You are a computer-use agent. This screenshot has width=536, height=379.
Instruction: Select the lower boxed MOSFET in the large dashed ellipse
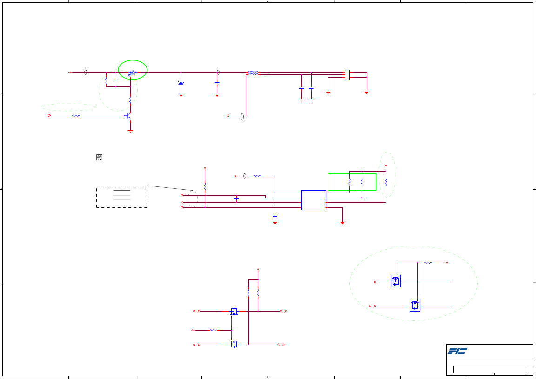click(415, 305)
